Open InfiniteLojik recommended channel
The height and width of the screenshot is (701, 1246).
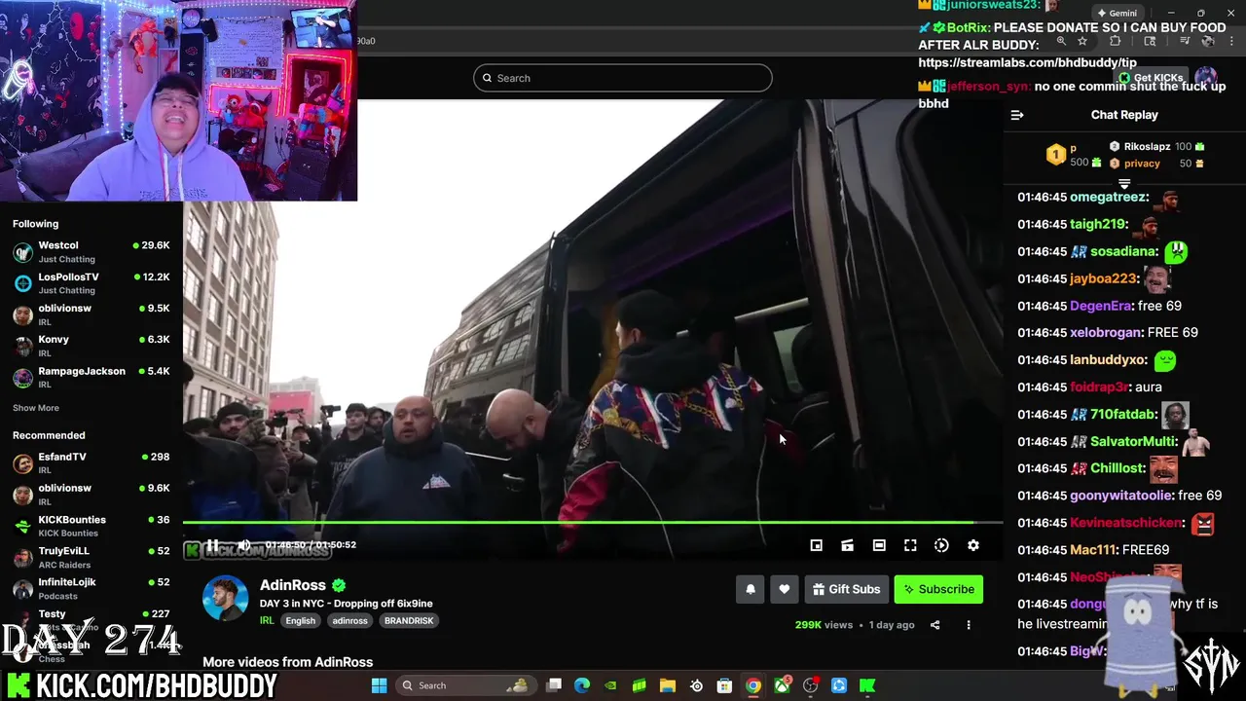[x=92, y=588]
